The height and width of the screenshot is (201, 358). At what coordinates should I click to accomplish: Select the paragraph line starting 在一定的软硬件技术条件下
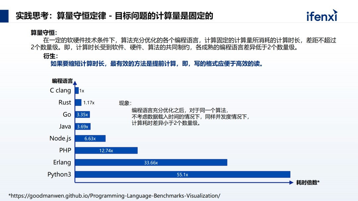[190, 40]
